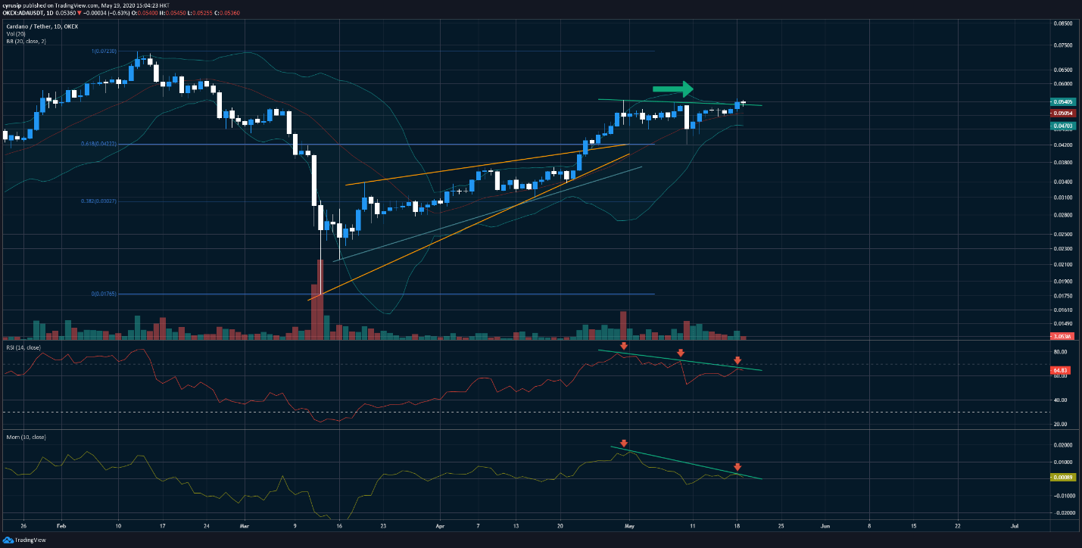
Task: Click the Apr label on the date axis
Action: [440, 525]
